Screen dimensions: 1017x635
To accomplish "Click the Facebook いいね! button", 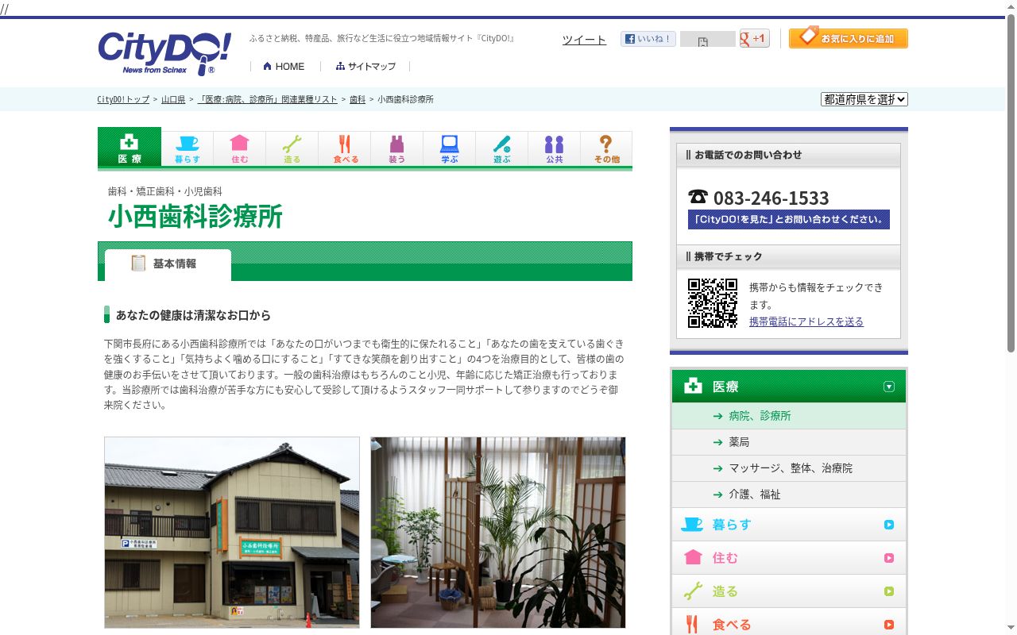I will (648, 38).
